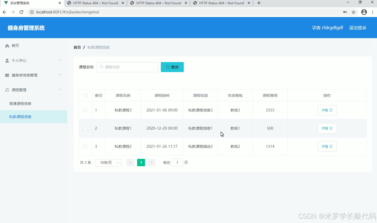
Task: Close the 后台管理系统 tab
Action: [x=60, y=3]
